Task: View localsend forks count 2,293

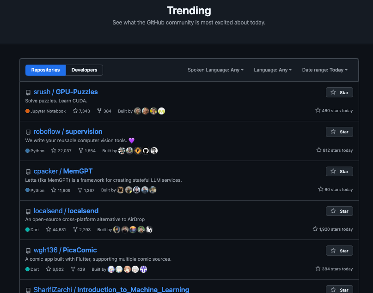Action: tap(82, 229)
